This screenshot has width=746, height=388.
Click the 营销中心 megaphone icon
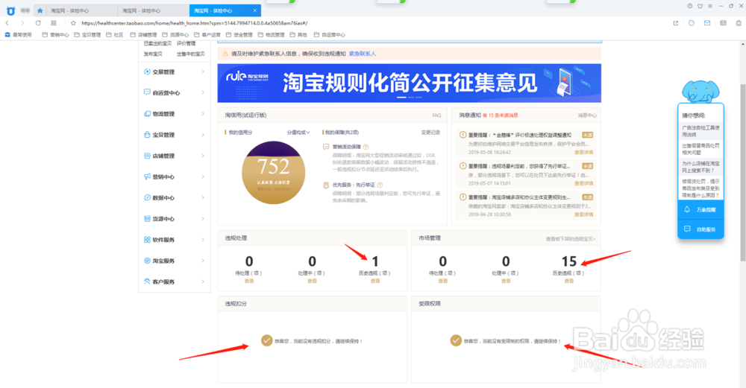coord(147,176)
